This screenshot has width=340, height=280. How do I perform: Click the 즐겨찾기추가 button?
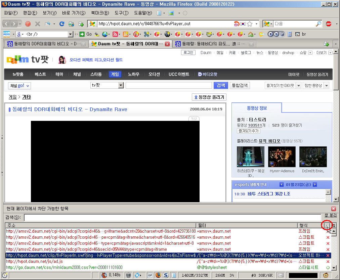point(249,131)
